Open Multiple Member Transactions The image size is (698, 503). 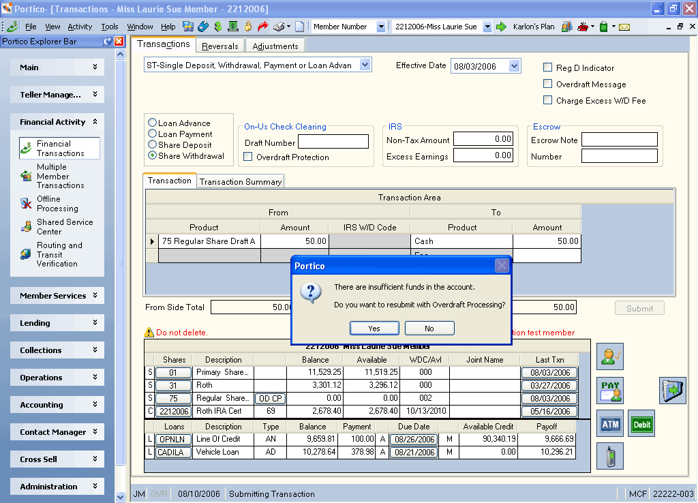pos(60,176)
